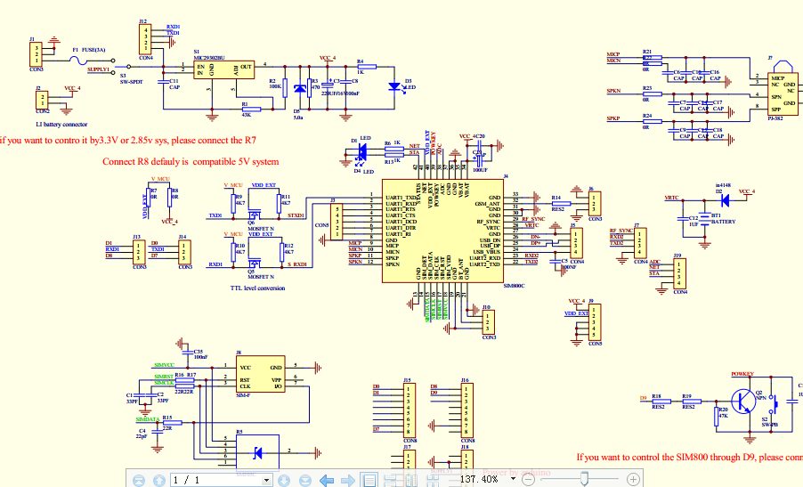Click the zoom slider handle
The image size is (803, 487).
point(584,479)
